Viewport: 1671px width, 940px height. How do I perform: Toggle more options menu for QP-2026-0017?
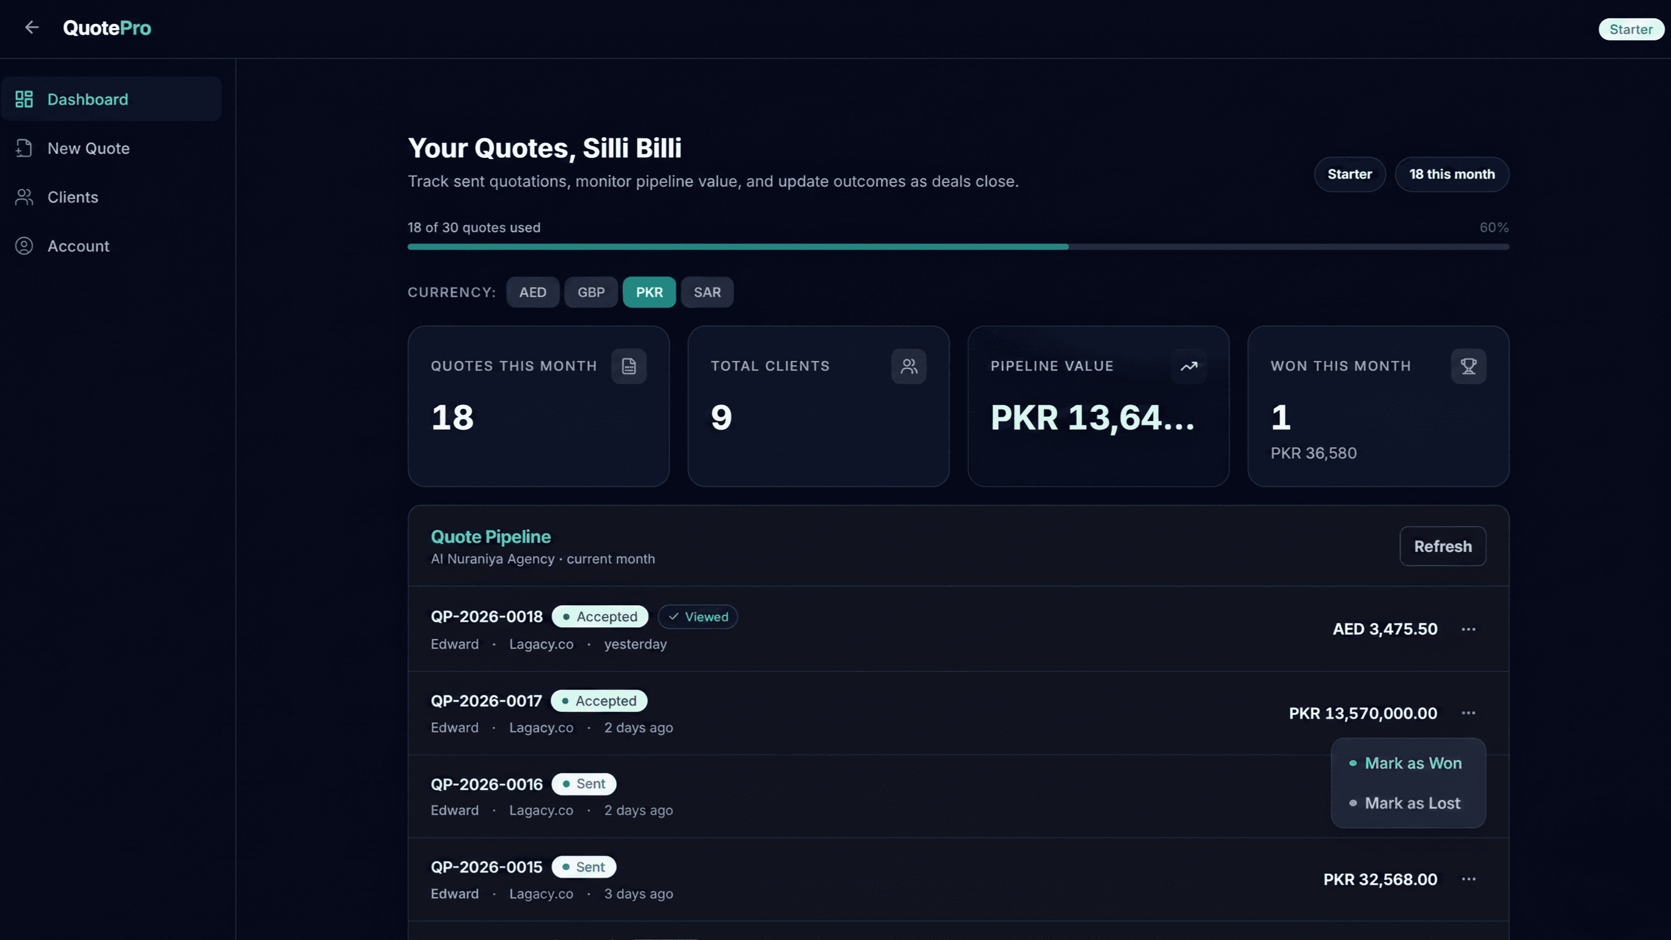1468,713
